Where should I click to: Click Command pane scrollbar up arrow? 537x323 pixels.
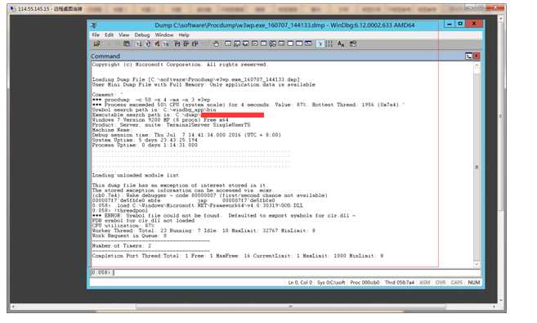coord(477,65)
